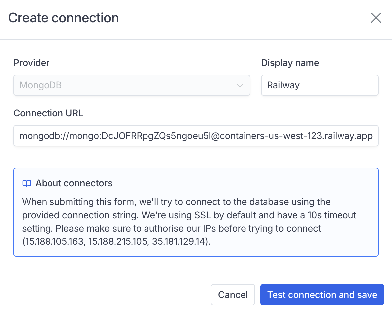Click into the Connection URL input field
The height and width of the screenshot is (314, 392).
click(196, 136)
